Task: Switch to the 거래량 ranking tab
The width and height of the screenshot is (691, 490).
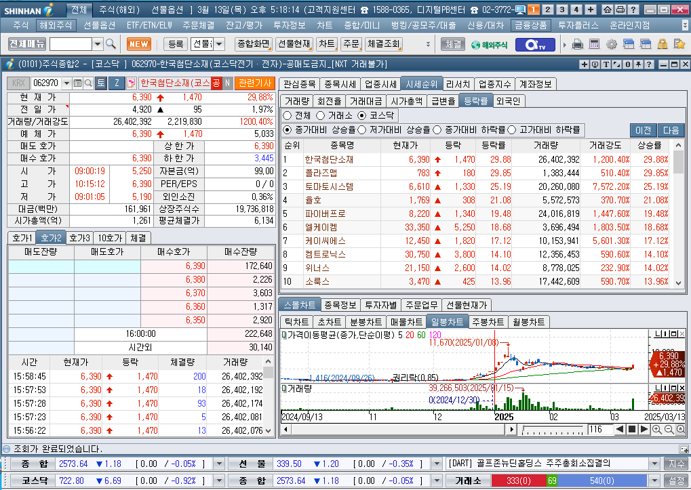Action: (x=296, y=101)
